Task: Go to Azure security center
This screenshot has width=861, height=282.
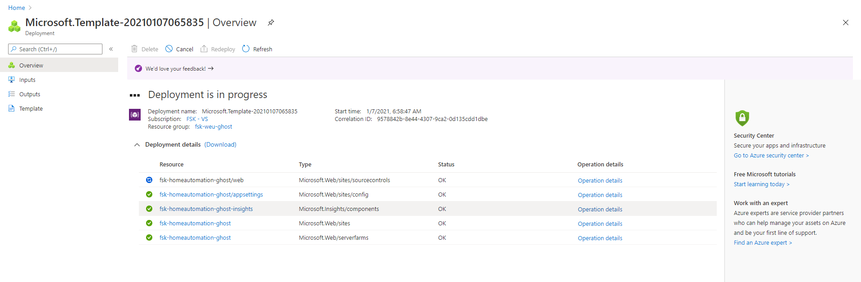Action: 771,156
